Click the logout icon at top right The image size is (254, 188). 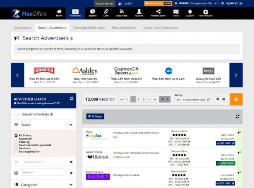241,3
